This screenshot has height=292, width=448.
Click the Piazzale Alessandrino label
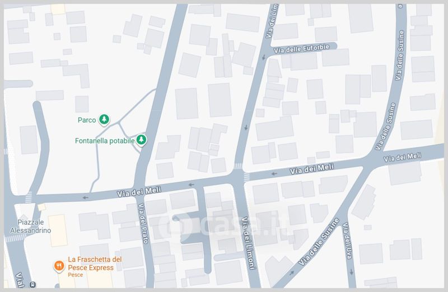31,226
